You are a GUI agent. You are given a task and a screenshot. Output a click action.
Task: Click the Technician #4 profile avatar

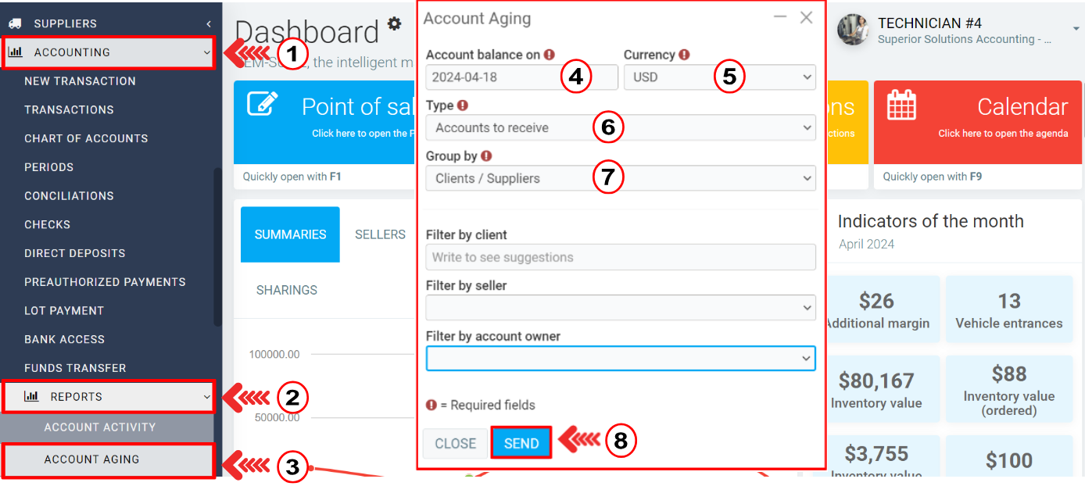(853, 30)
